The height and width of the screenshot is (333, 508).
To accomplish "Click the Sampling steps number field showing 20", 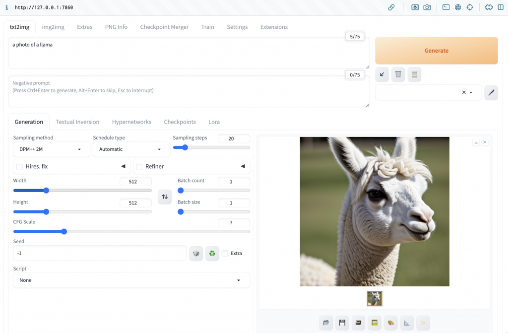I will (x=234, y=138).
